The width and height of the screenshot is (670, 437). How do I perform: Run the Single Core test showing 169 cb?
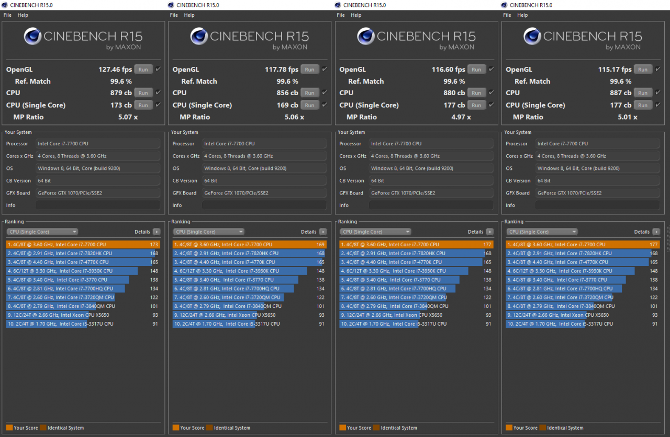(310, 105)
